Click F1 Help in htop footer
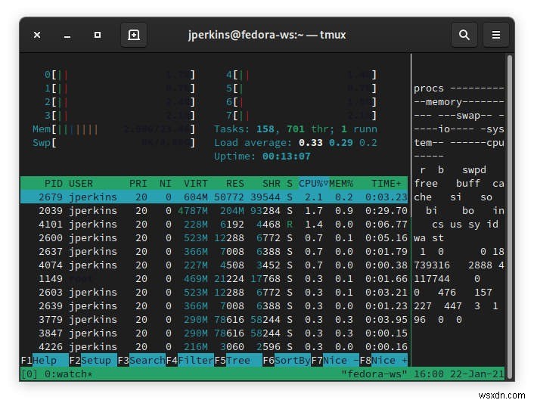Image resolution: width=534 pixels, height=403 pixels. [x=45, y=360]
